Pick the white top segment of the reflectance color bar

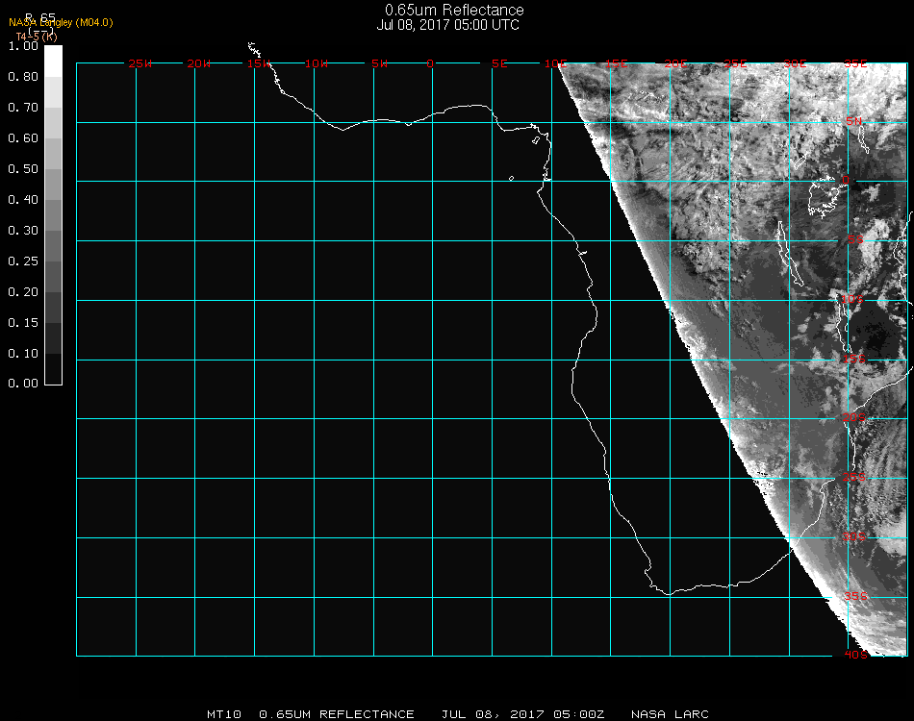pyautogui.click(x=53, y=62)
